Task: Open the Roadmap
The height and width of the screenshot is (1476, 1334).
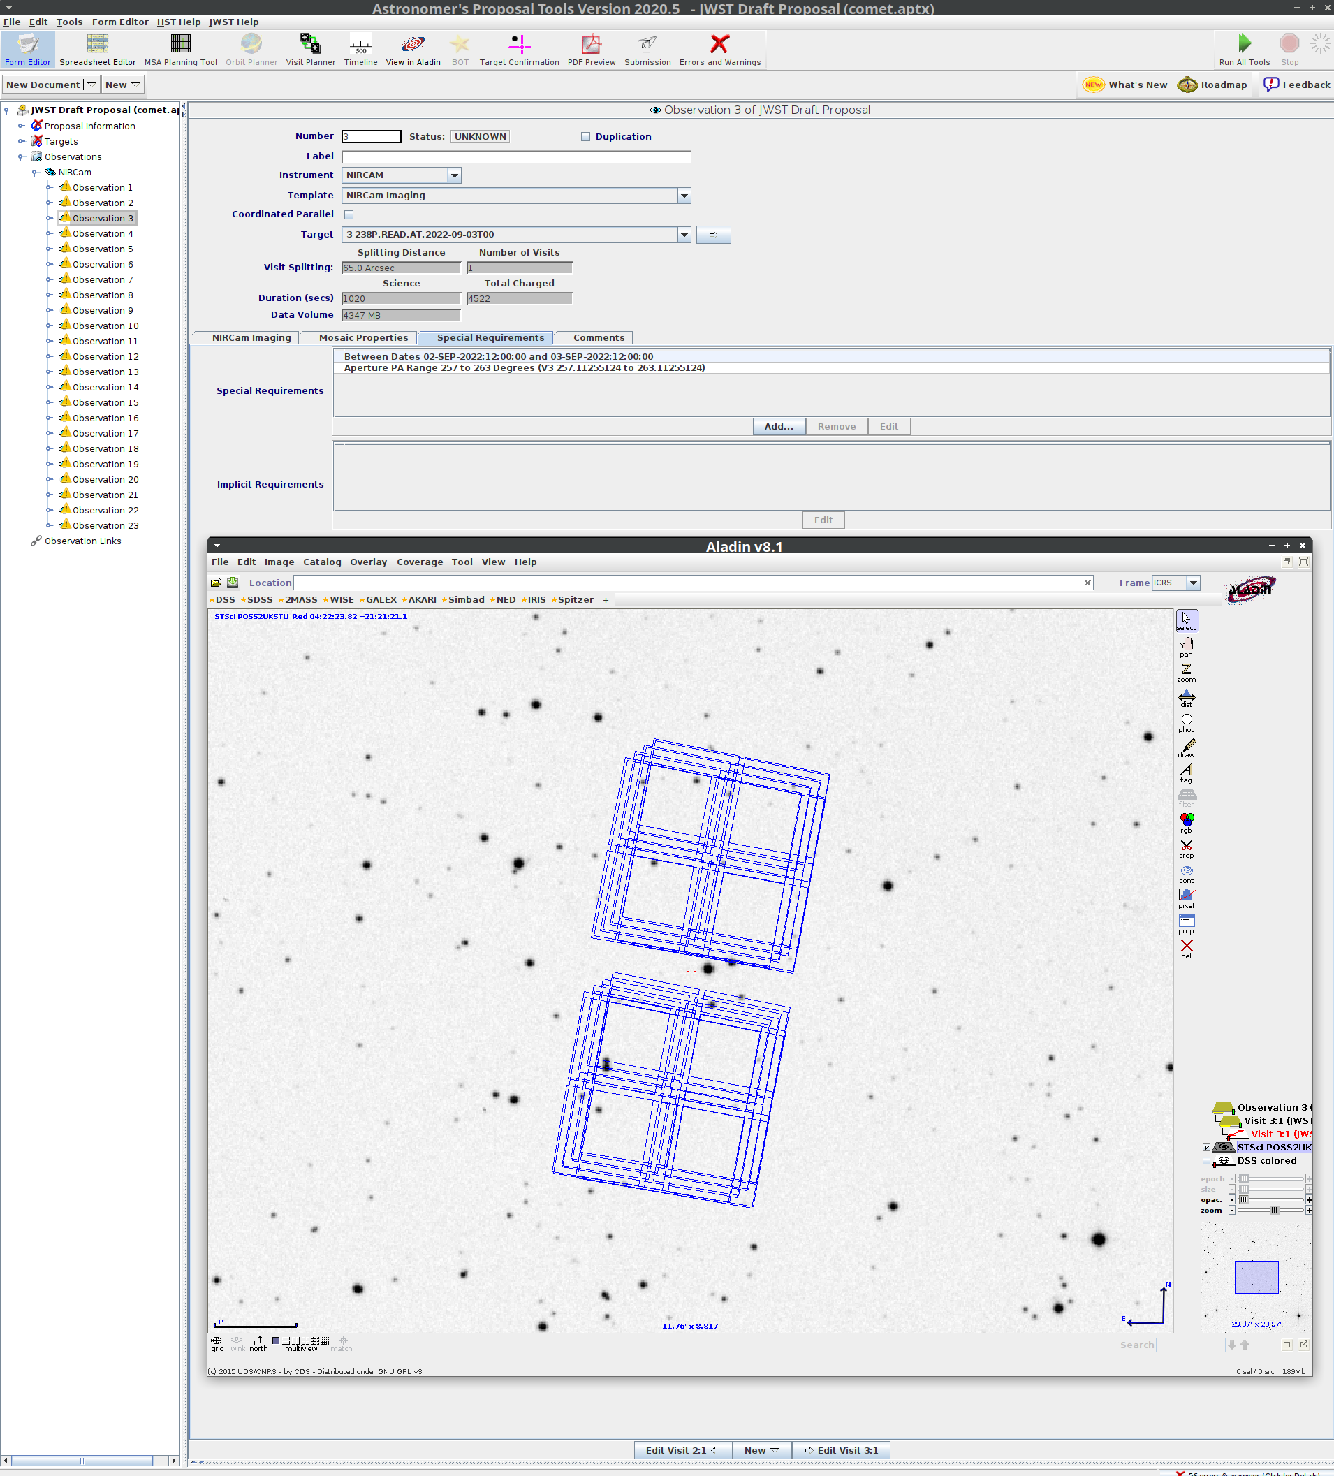Action: pos(1212,85)
